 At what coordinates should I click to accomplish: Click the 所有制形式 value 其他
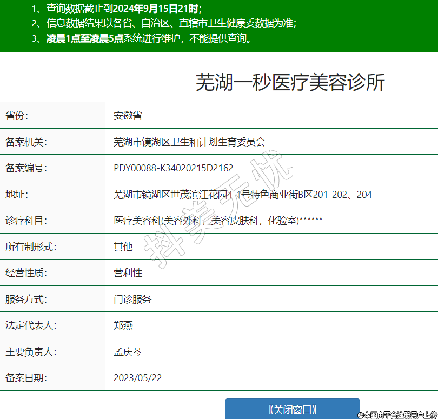[123, 247]
